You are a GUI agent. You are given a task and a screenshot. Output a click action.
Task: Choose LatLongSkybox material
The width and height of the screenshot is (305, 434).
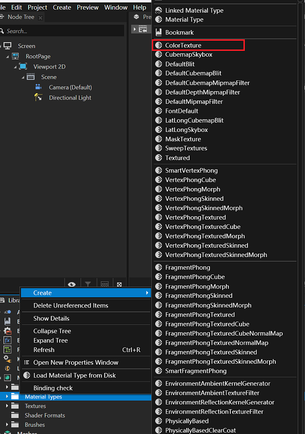pos(186,130)
